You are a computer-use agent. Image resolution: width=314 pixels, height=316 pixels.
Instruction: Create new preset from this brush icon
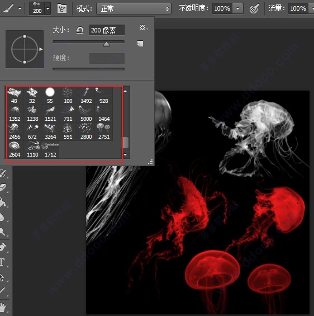(140, 43)
